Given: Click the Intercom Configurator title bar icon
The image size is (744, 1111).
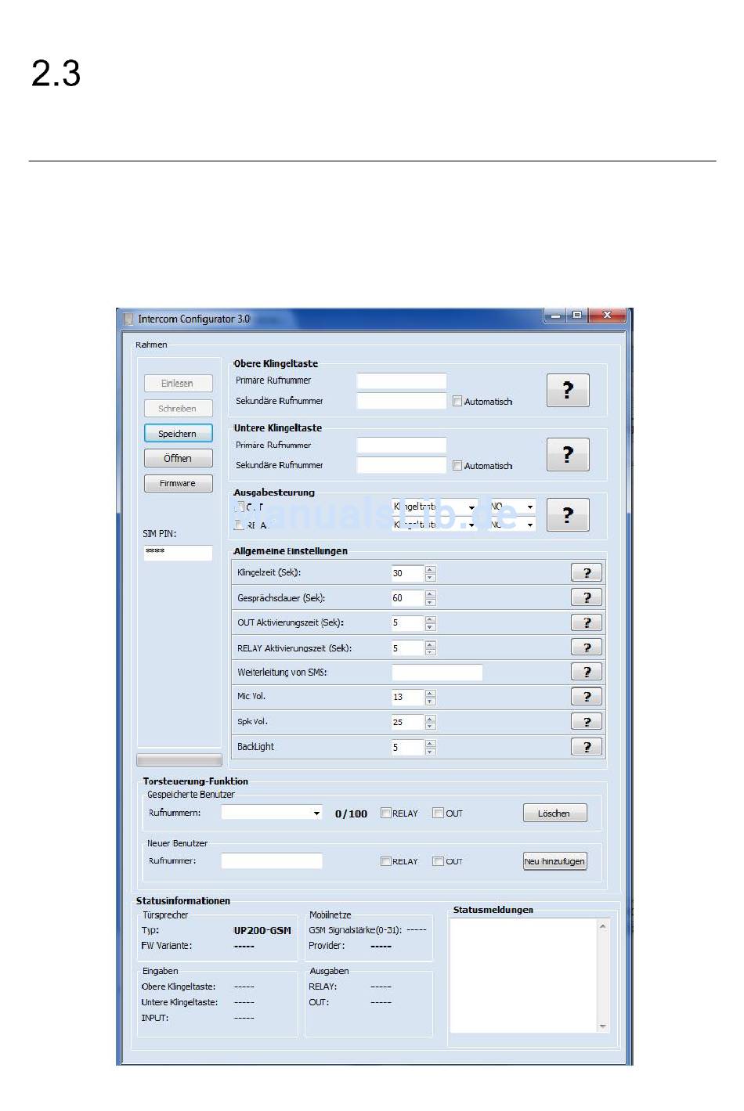Looking at the screenshot, I should [129, 319].
